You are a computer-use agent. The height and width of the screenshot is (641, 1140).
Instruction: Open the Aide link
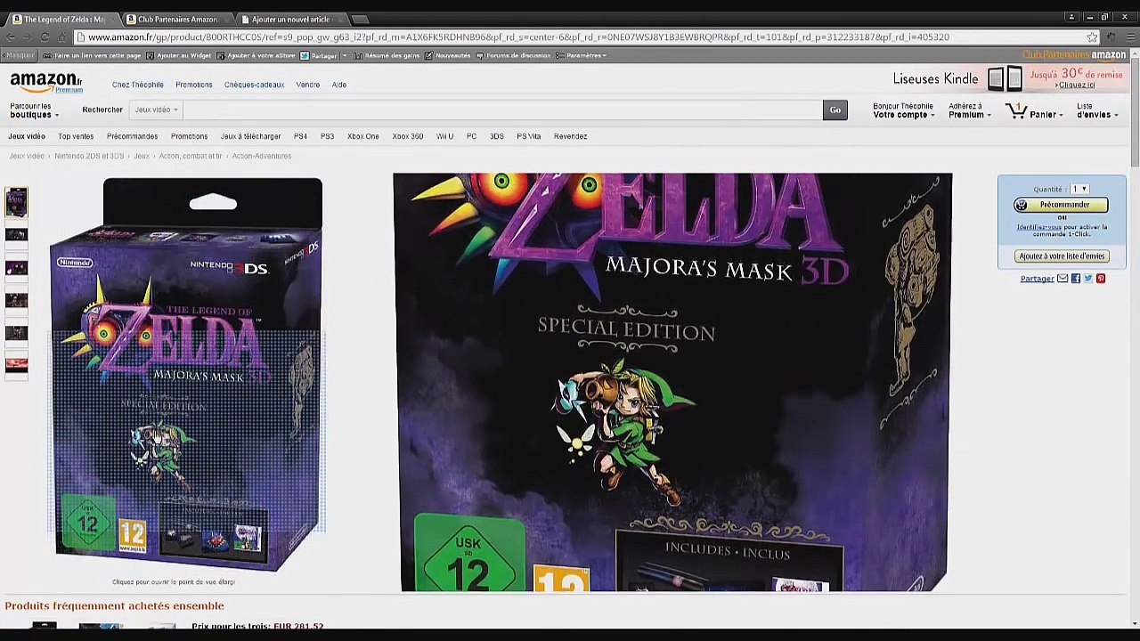tap(339, 85)
